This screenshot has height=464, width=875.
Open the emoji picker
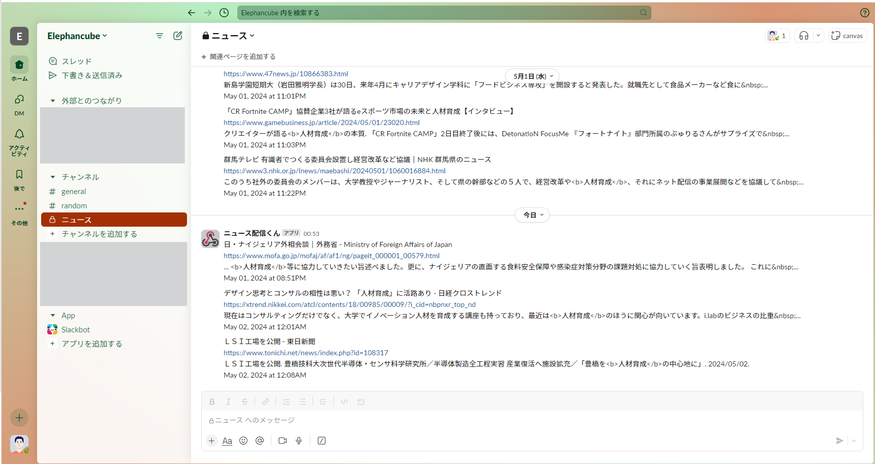[243, 441]
